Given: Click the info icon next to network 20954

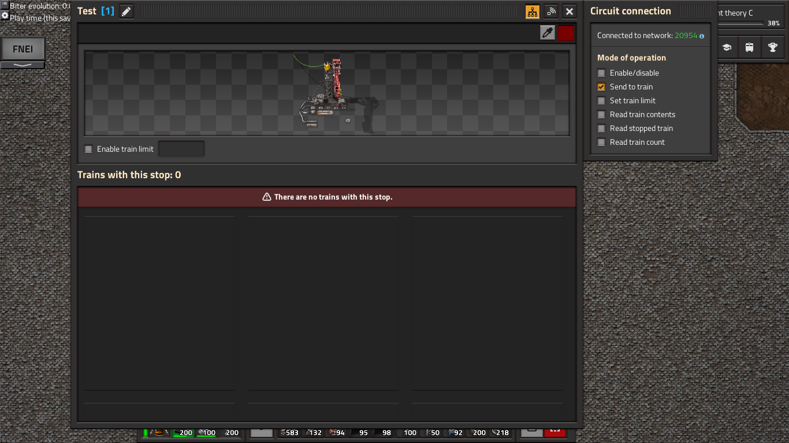Looking at the screenshot, I should pyautogui.click(x=702, y=36).
